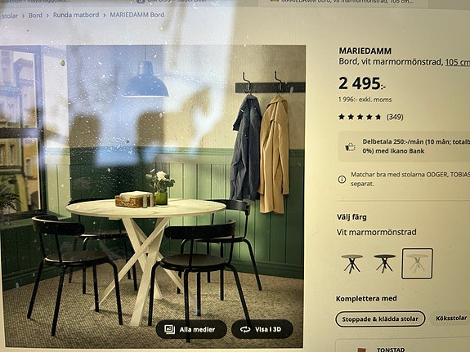Click the shopping basket icon by Delbetala

click(350, 147)
